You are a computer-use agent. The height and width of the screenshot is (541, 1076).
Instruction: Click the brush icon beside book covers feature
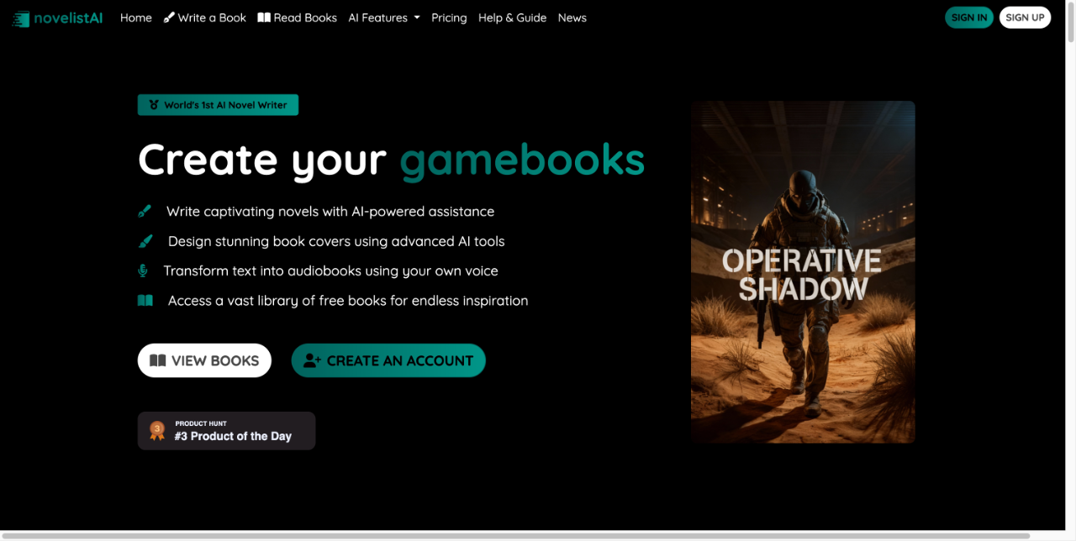pos(145,241)
